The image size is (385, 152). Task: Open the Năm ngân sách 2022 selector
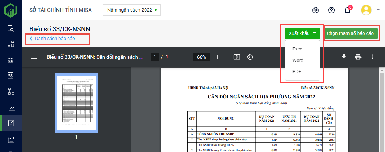tap(132, 10)
